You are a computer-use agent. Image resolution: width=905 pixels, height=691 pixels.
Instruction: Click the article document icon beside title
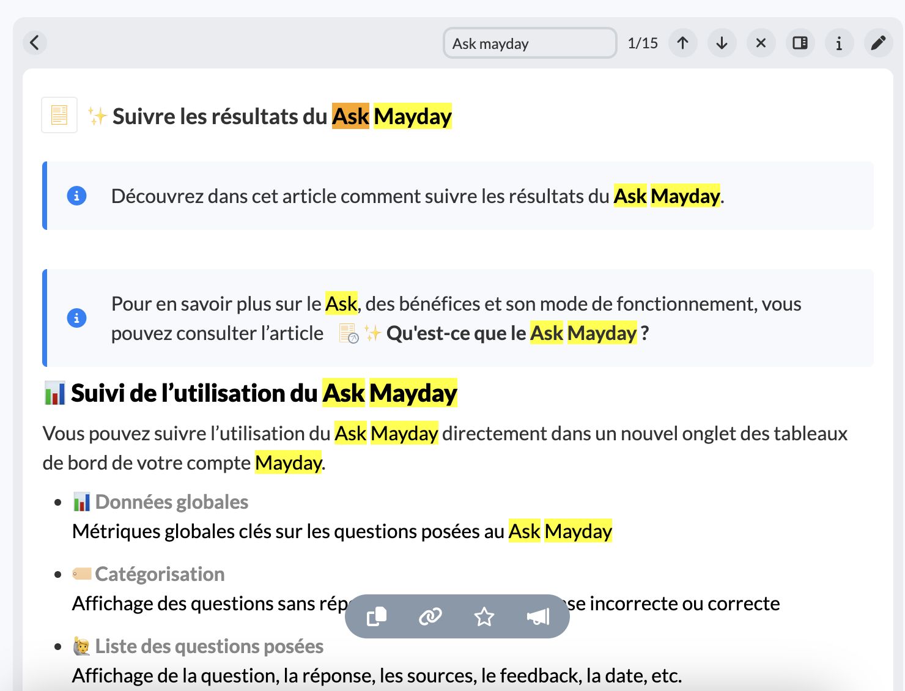point(59,115)
